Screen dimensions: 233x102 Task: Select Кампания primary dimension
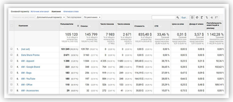(56, 12)
